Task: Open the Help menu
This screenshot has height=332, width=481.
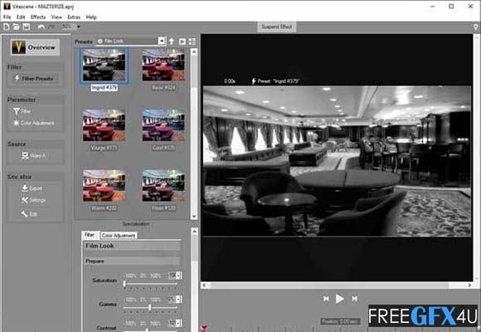Action: click(91, 17)
